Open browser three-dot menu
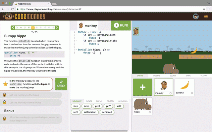 209,9
